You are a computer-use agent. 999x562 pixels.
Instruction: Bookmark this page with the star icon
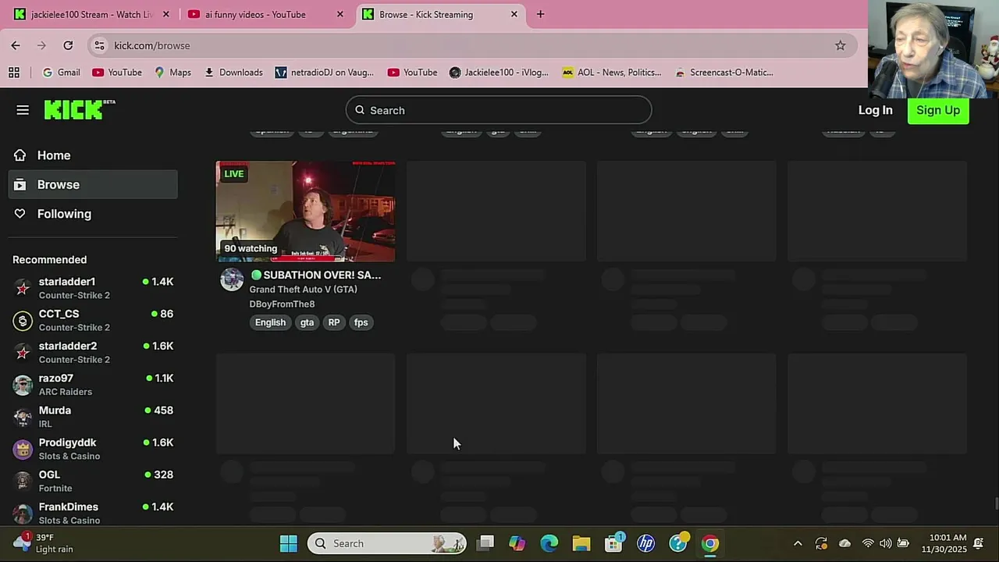(841, 45)
